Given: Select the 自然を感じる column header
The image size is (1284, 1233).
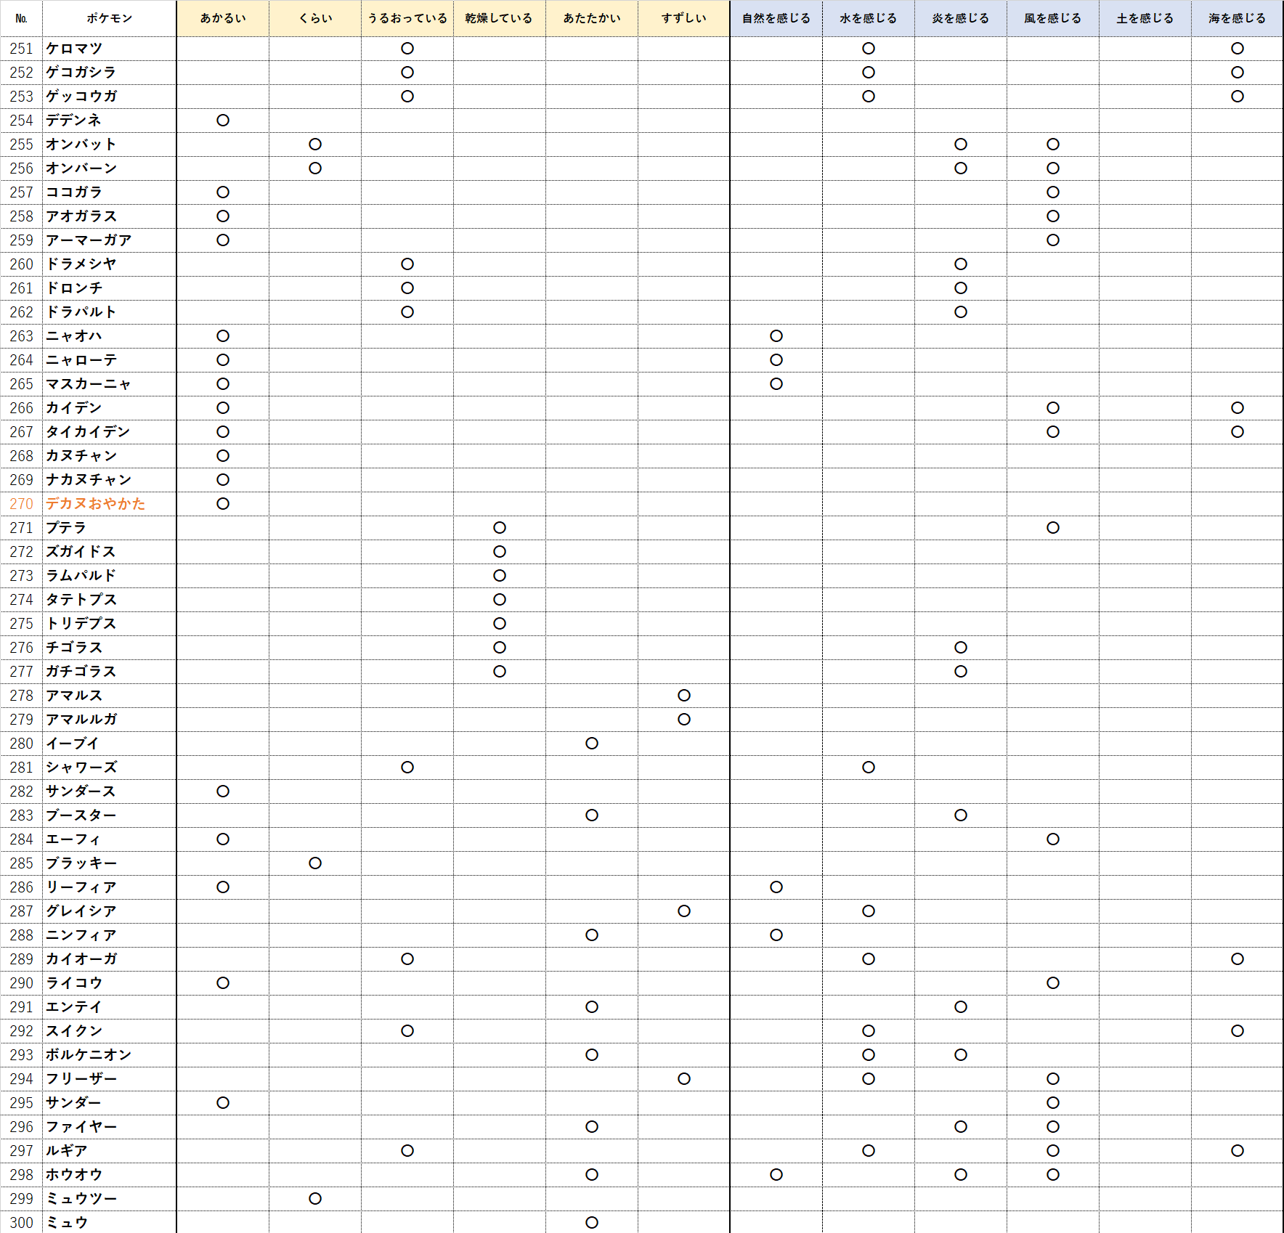Looking at the screenshot, I should click(x=776, y=18).
